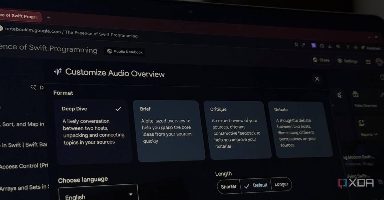384x200 pixels.
Task: Select the Shorter length option
Action: click(x=228, y=186)
